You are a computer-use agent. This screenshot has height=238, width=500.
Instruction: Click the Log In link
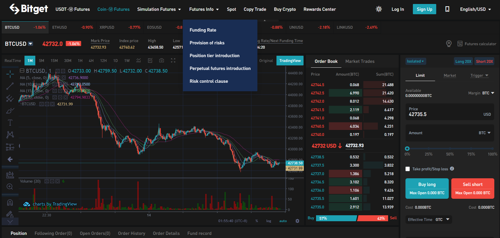pyautogui.click(x=398, y=9)
